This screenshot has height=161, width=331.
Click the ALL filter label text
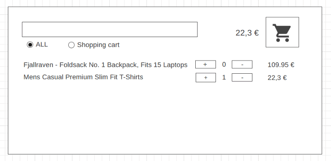tap(42, 44)
